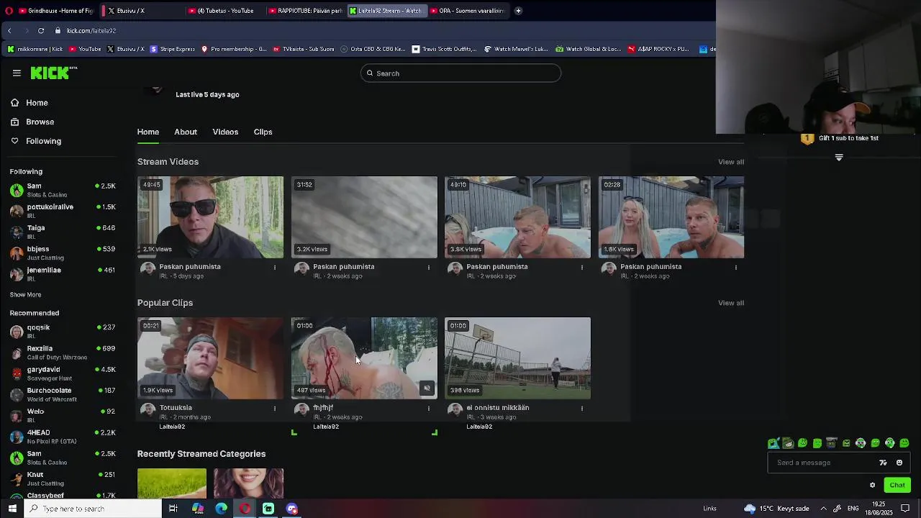Open 4HEAD recommended channel
Viewport: 921px width, 518px height.
tap(63, 437)
